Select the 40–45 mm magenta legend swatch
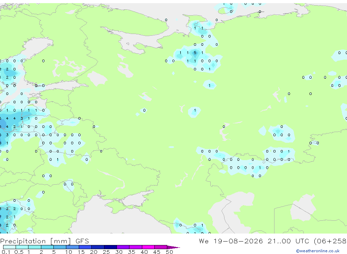This screenshot has width=347, height=254. (148, 247)
